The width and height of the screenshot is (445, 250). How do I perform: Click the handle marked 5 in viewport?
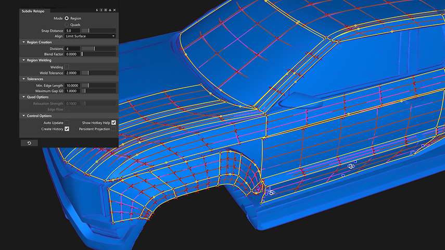(271, 193)
